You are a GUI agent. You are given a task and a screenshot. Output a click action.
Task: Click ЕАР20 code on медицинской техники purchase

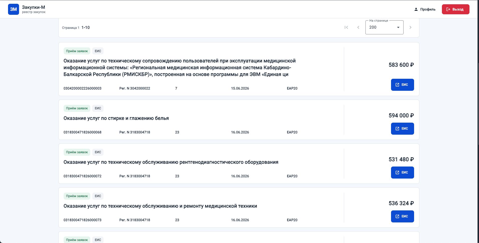point(292,220)
